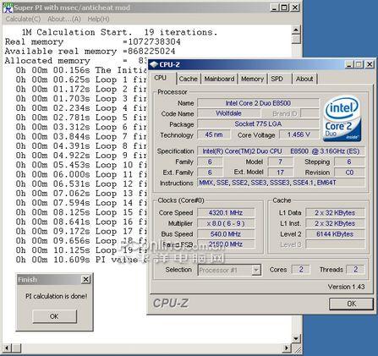
Task: Click the Cores value field
Action: [301, 270]
